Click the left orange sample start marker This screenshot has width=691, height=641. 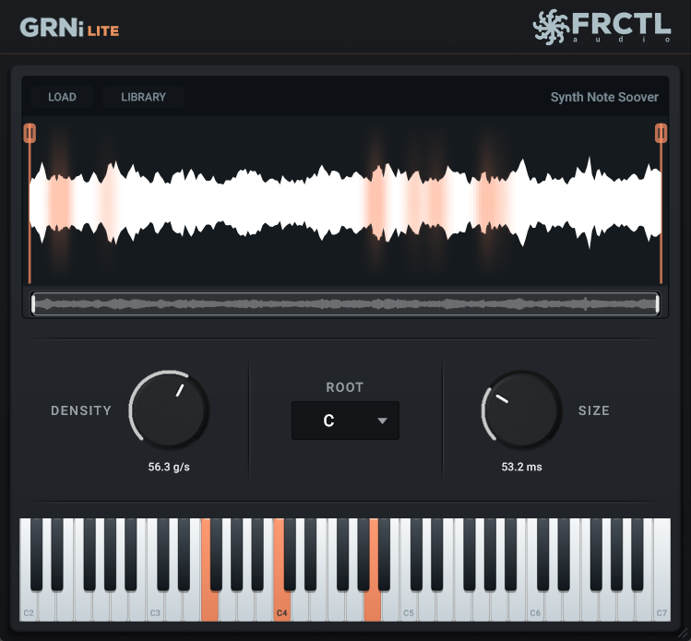coord(30,134)
